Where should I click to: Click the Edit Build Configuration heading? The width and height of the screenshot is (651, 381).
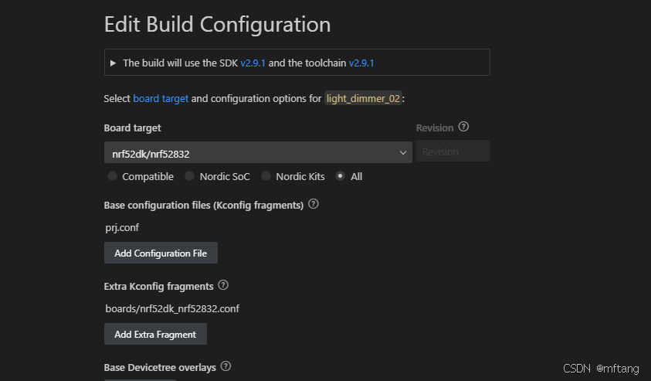(x=217, y=25)
